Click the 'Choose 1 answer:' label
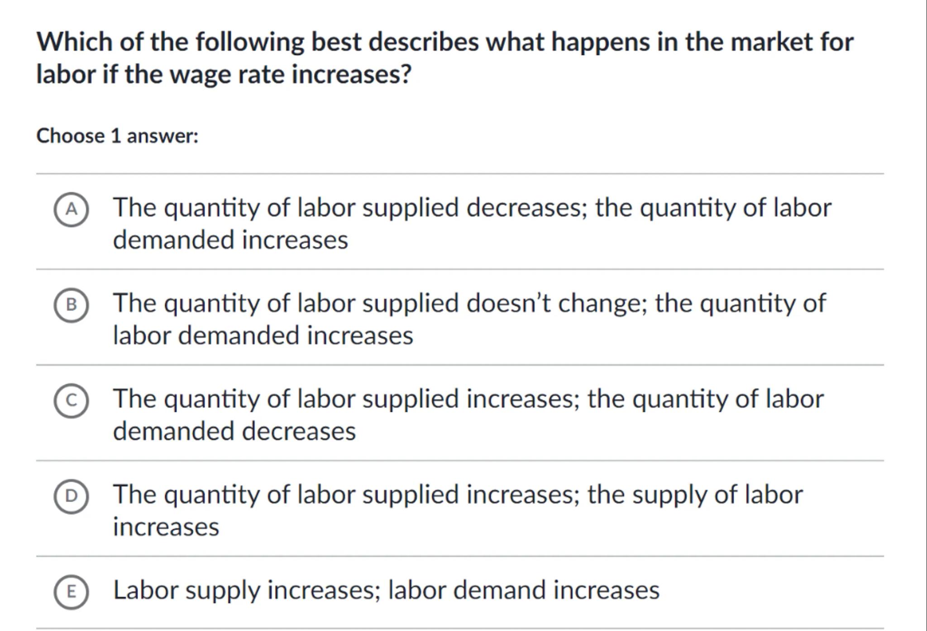Viewport: 927px width, 631px height. pos(117,136)
